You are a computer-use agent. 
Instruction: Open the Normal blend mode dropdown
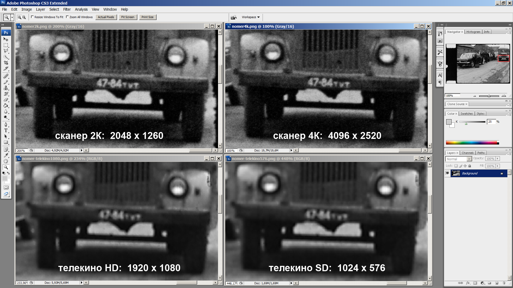(469, 159)
